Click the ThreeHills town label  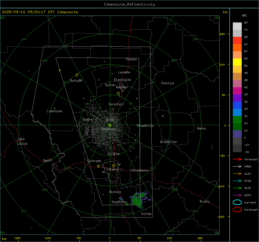[x=145, y=126]
